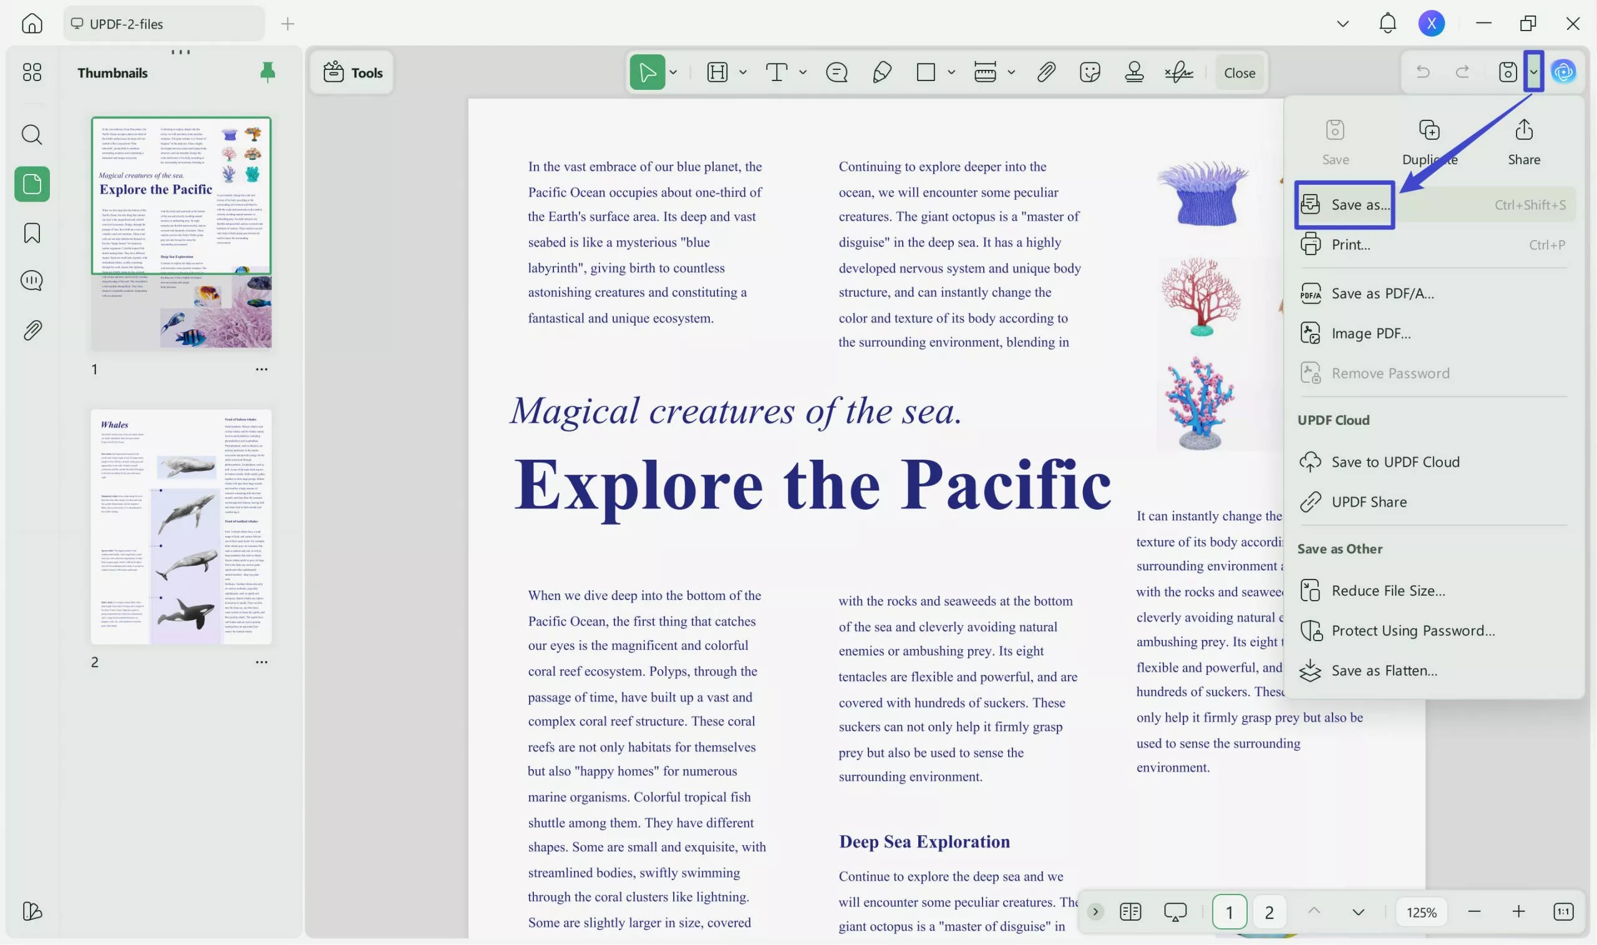This screenshot has height=945, width=1597.
Task: Select the Pencil markup tool
Action: [881, 72]
